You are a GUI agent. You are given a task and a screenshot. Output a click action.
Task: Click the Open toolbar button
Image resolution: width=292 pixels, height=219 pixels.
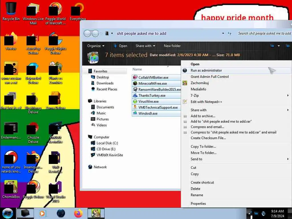click(121, 46)
